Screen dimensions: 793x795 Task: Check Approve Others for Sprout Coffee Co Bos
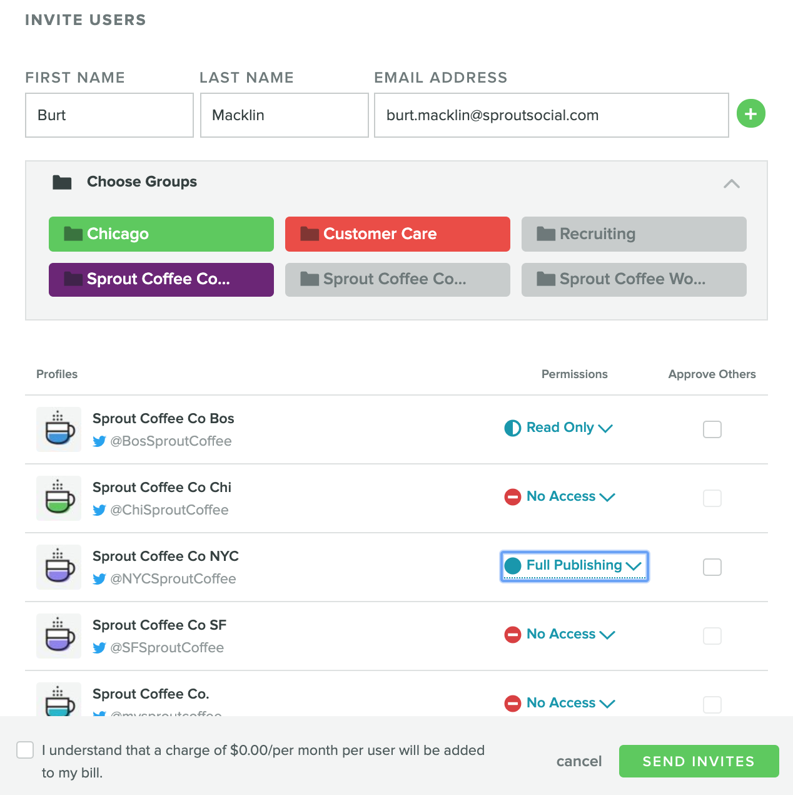click(x=712, y=429)
